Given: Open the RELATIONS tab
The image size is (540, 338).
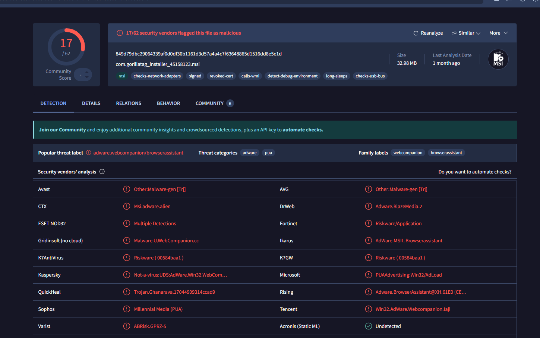Looking at the screenshot, I should [x=129, y=103].
